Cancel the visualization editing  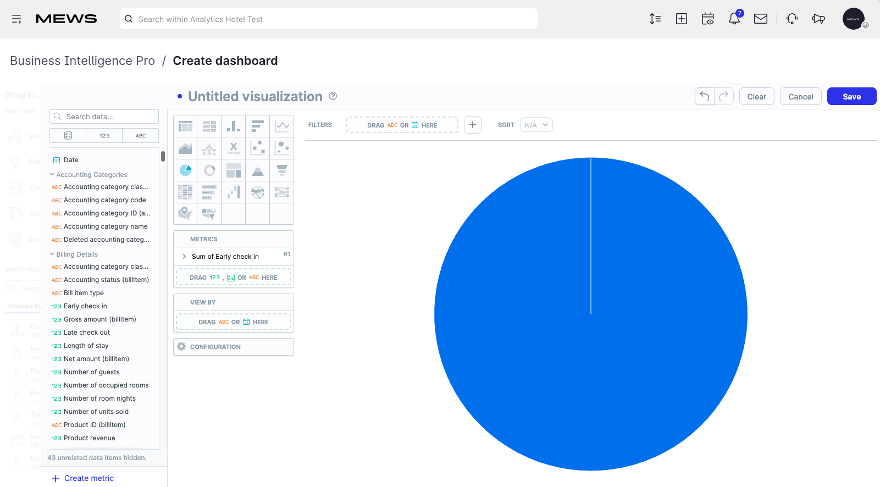coord(801,96)
